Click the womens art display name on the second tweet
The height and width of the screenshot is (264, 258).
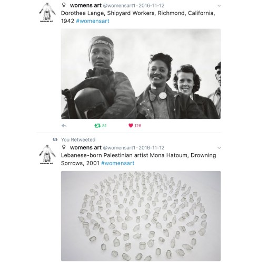[86, 147]
